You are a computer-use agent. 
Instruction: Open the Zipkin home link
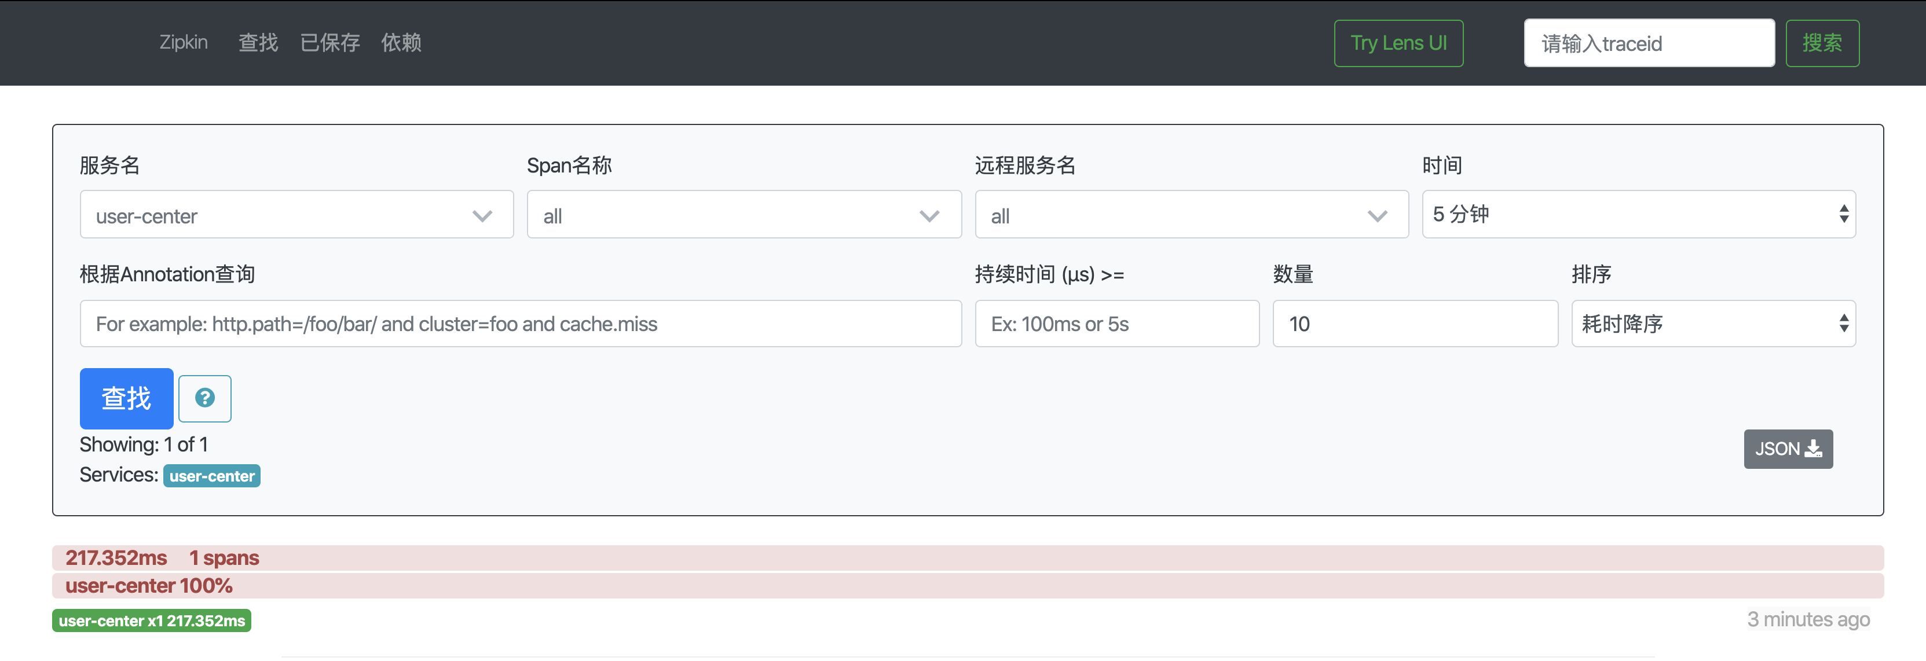(x=183, y=43)
